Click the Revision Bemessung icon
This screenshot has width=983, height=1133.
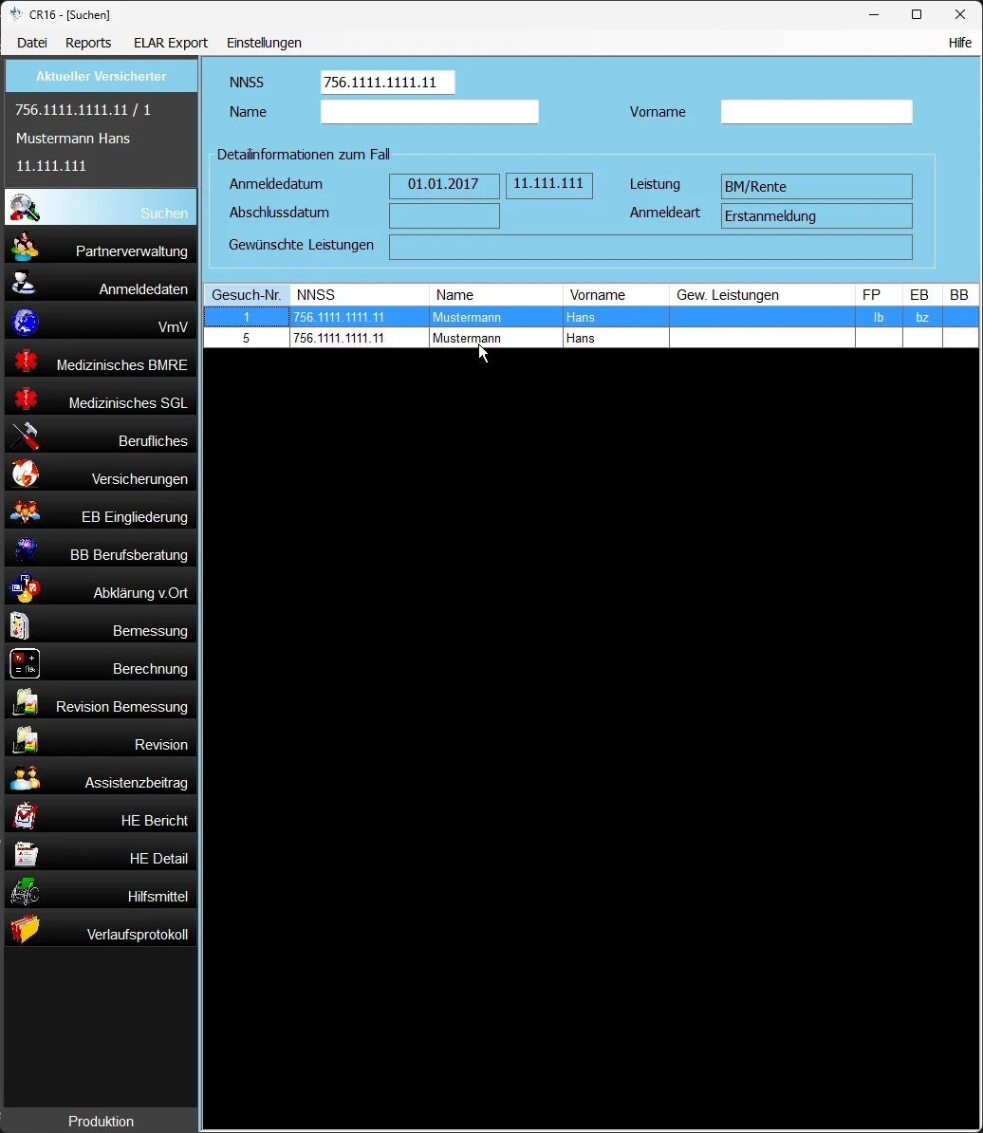(25, 701)
